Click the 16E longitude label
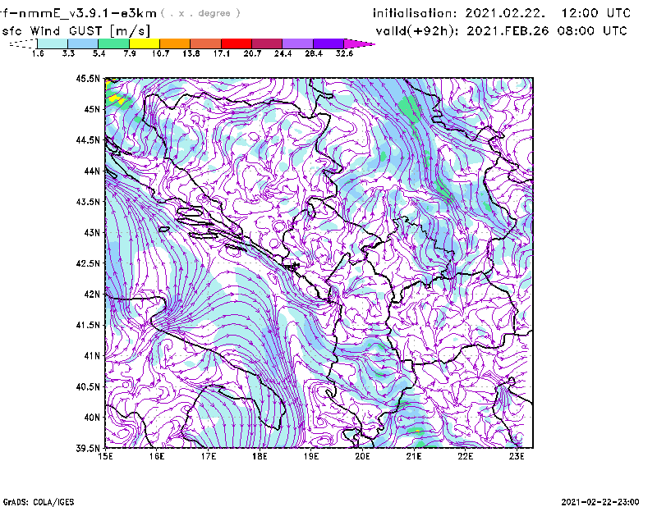 coord(157,456)
